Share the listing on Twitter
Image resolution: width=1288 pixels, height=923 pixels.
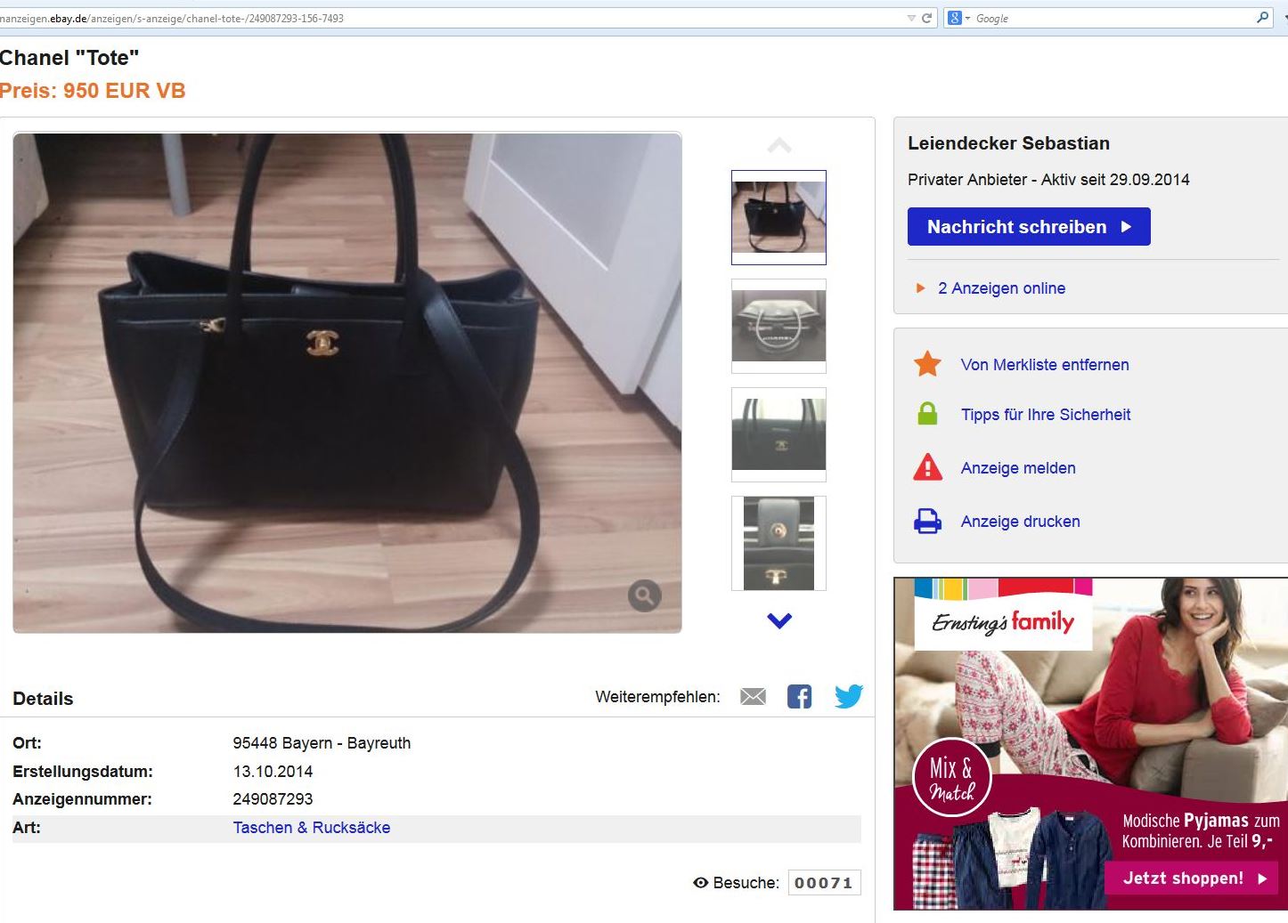[x=849, y=696]
